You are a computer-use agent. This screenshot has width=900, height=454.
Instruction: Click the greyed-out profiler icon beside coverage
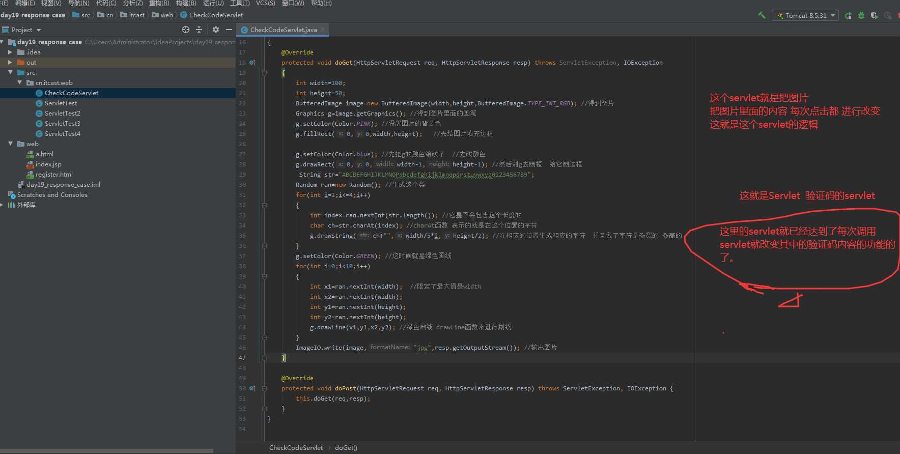click(x=888, y=15)
